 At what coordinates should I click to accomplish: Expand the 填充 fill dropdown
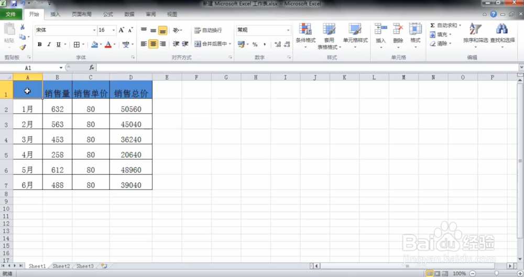[x=450, y=35]
